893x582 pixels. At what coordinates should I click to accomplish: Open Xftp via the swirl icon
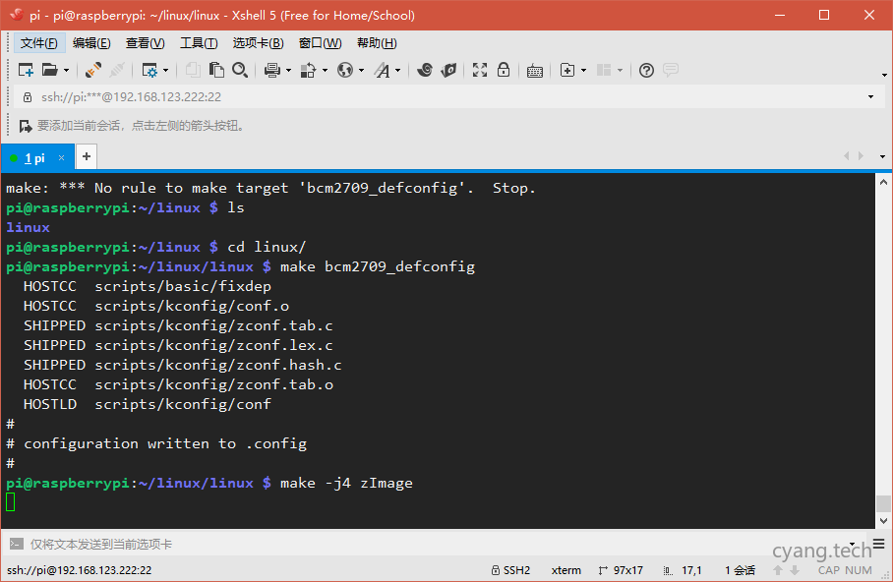coord(425,70)
